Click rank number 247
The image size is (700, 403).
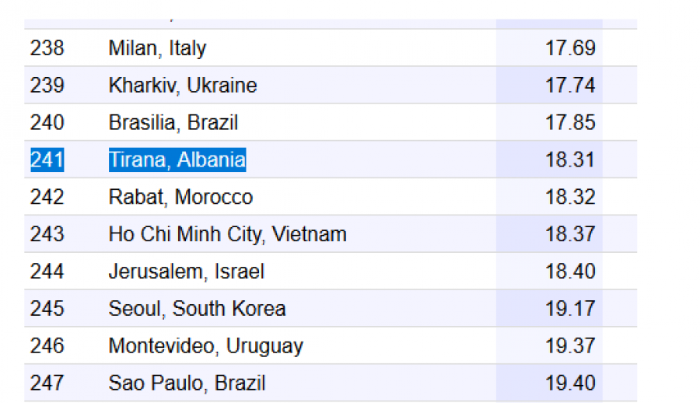[47, 384]
